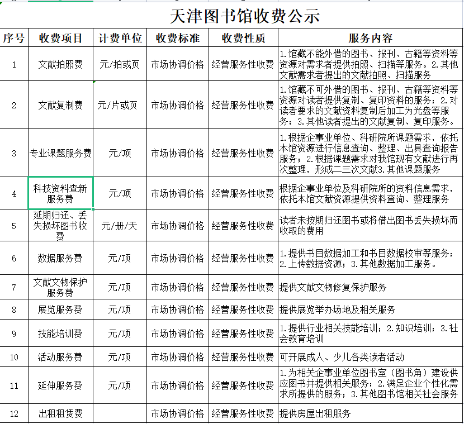Select the 服务内容 header cell
This screenshot has width=464, height=424.
[x=370, y=38]
